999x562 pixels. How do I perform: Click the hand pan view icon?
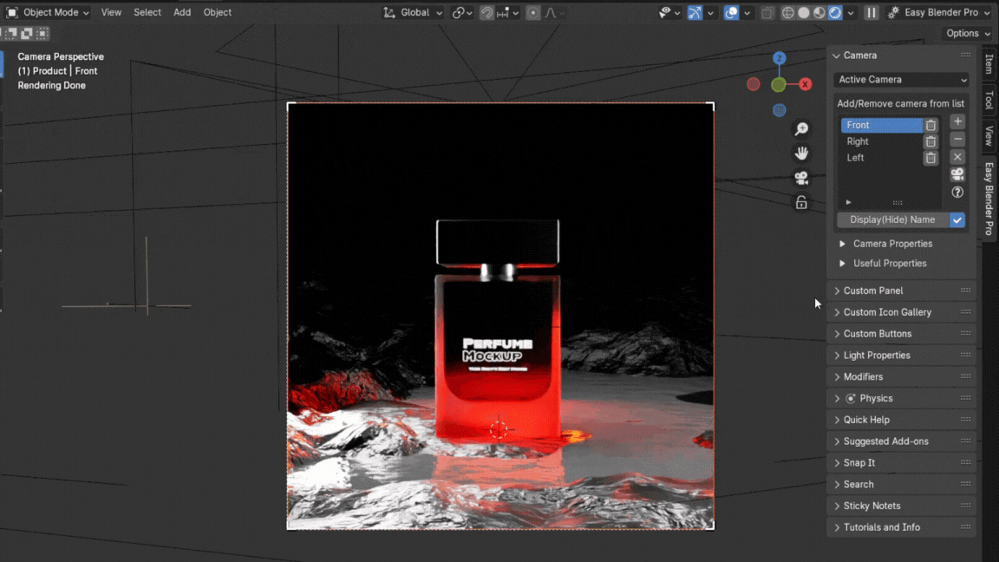pos(801,154)
